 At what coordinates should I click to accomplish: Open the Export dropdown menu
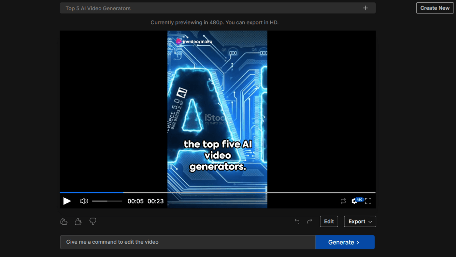pyautogui.click(x=360, y=221)
